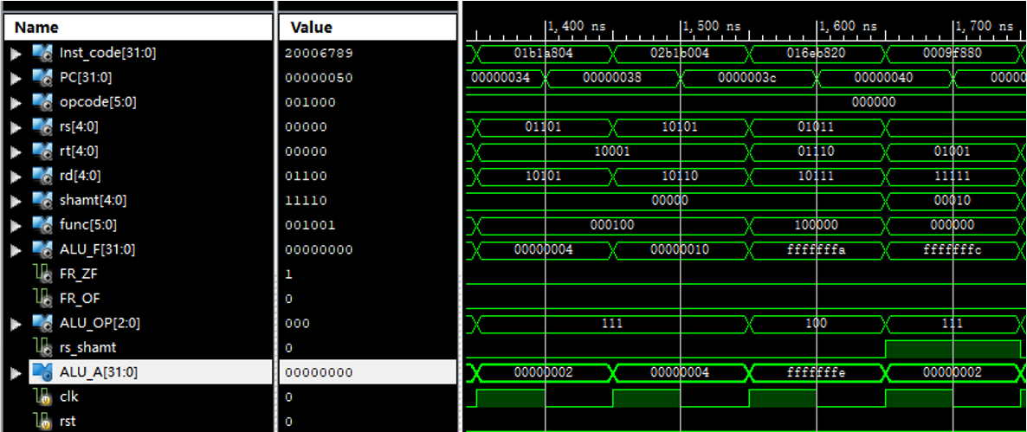Click ALU_OP waveform value 100

point(816,323)
